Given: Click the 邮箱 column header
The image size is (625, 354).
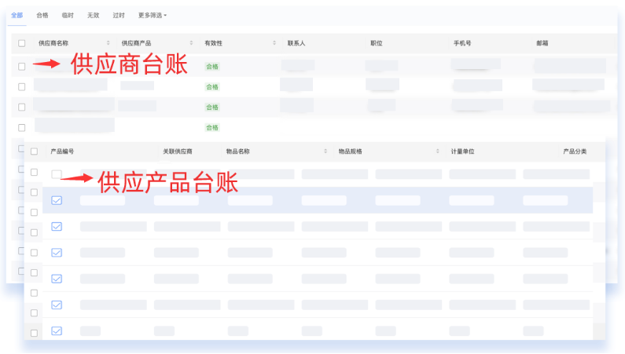Looking at the screenshot, I should click(x=542, y=43).
